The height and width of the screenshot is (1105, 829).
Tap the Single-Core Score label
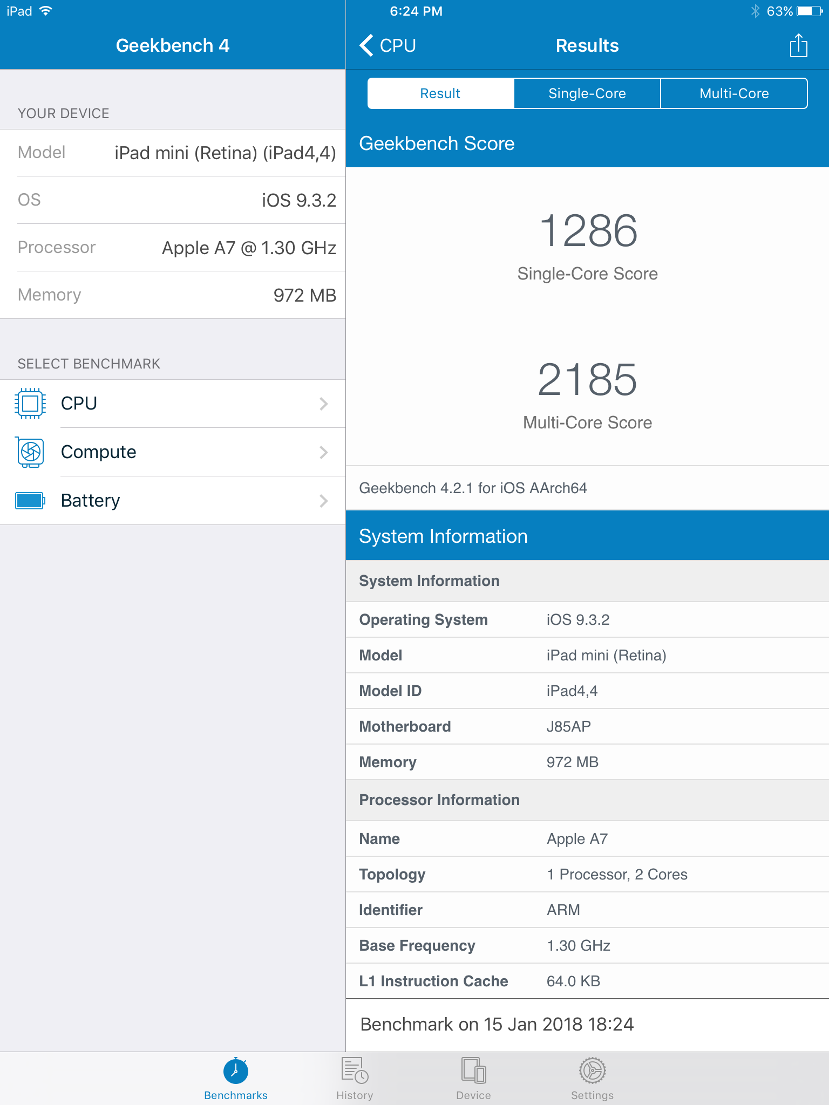(x=588, y=274)
